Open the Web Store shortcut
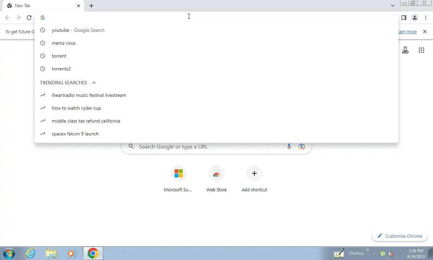This screenshot has width=433, height=260. 216,179
